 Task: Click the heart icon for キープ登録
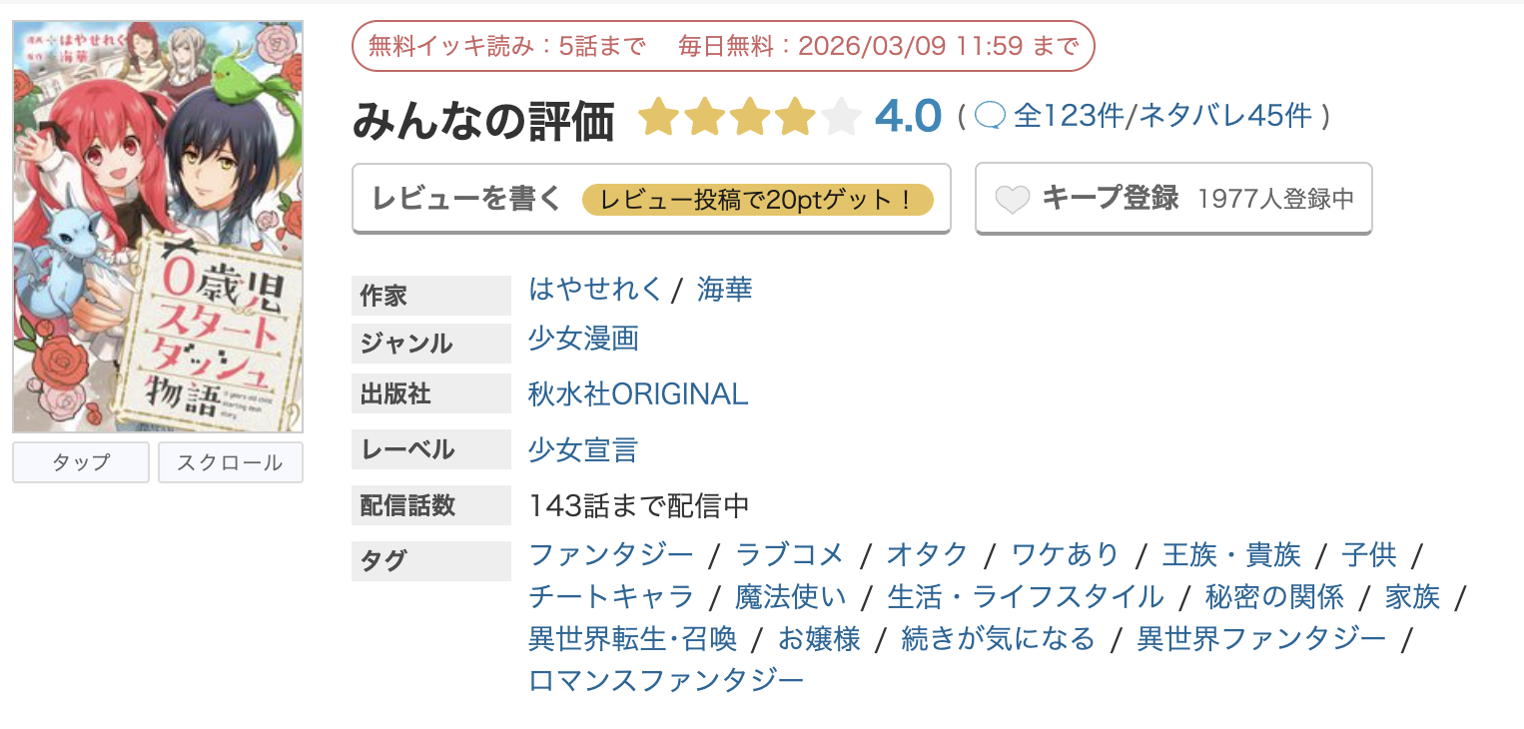[x=1014, y=198]
